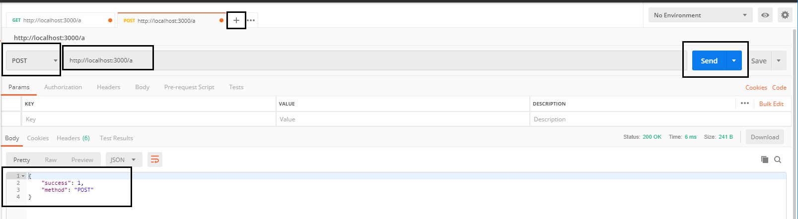This screenshot has height=219, width=798.
Task: Open the Bulk Edit link
Action: point(771,104)
